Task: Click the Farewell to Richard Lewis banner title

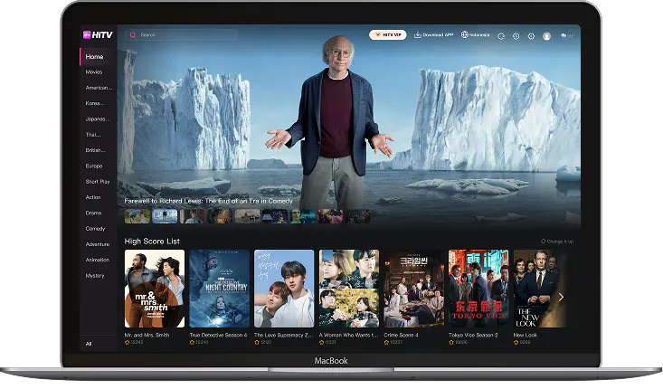Action: point(208,201)
